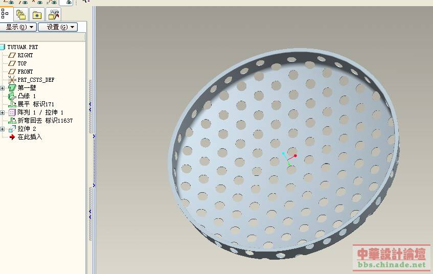This screenshot has height=274, width=433.
Task: Open the 显示(O) dropdown menu
Action: click(x=18, y=27)
